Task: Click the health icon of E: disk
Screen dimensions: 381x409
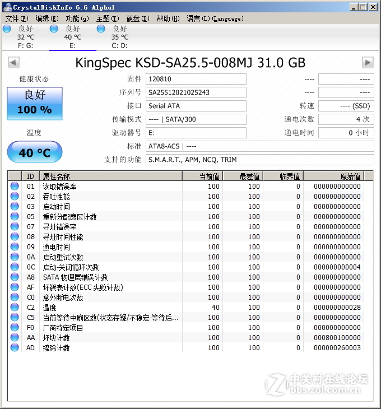Action: [x=54, y=29]
